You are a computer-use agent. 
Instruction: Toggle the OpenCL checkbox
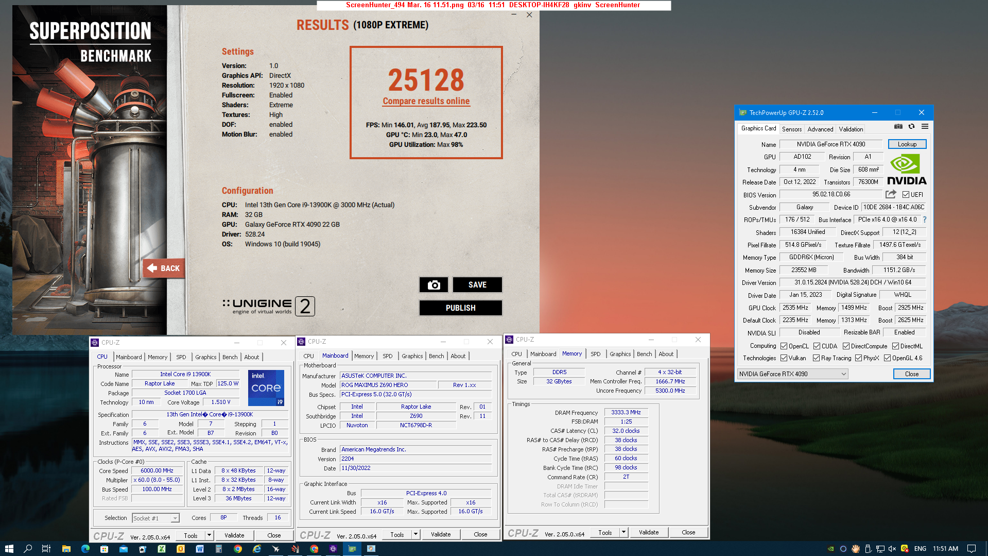(784, 346)
